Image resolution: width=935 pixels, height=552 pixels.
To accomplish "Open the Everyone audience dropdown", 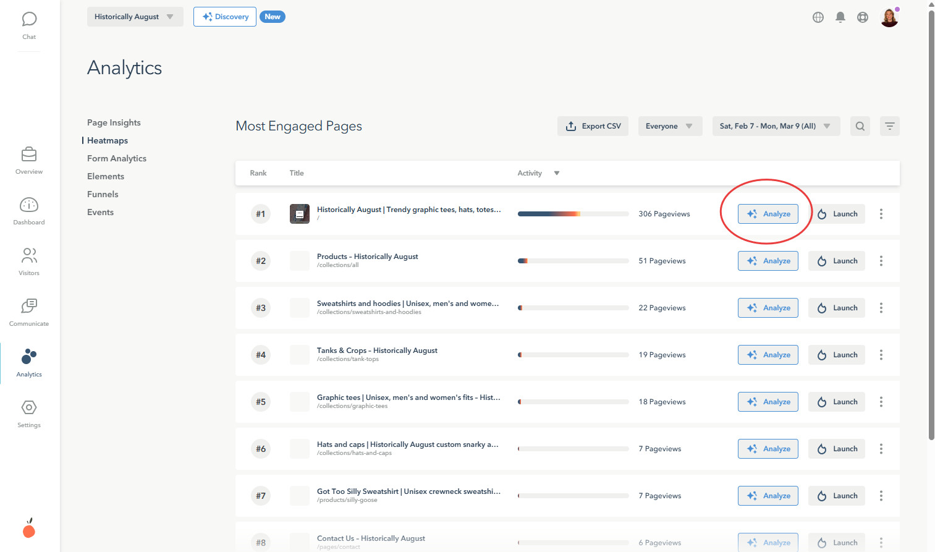I will coord(670,125).
